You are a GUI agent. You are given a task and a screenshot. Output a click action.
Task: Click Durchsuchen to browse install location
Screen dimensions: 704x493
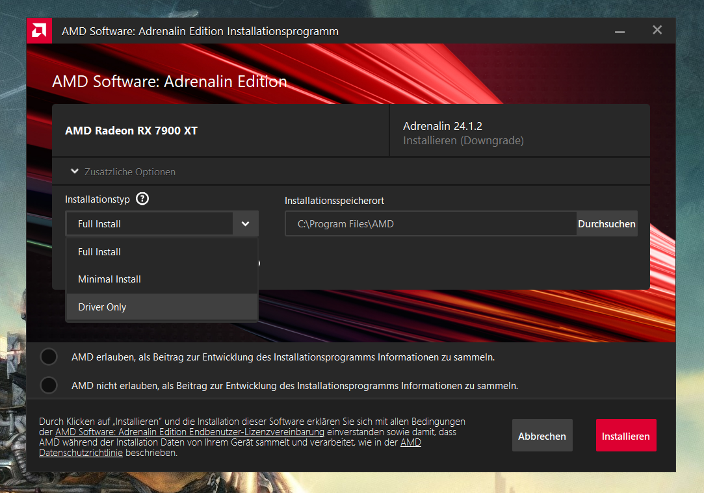click(x=606, y=223)
